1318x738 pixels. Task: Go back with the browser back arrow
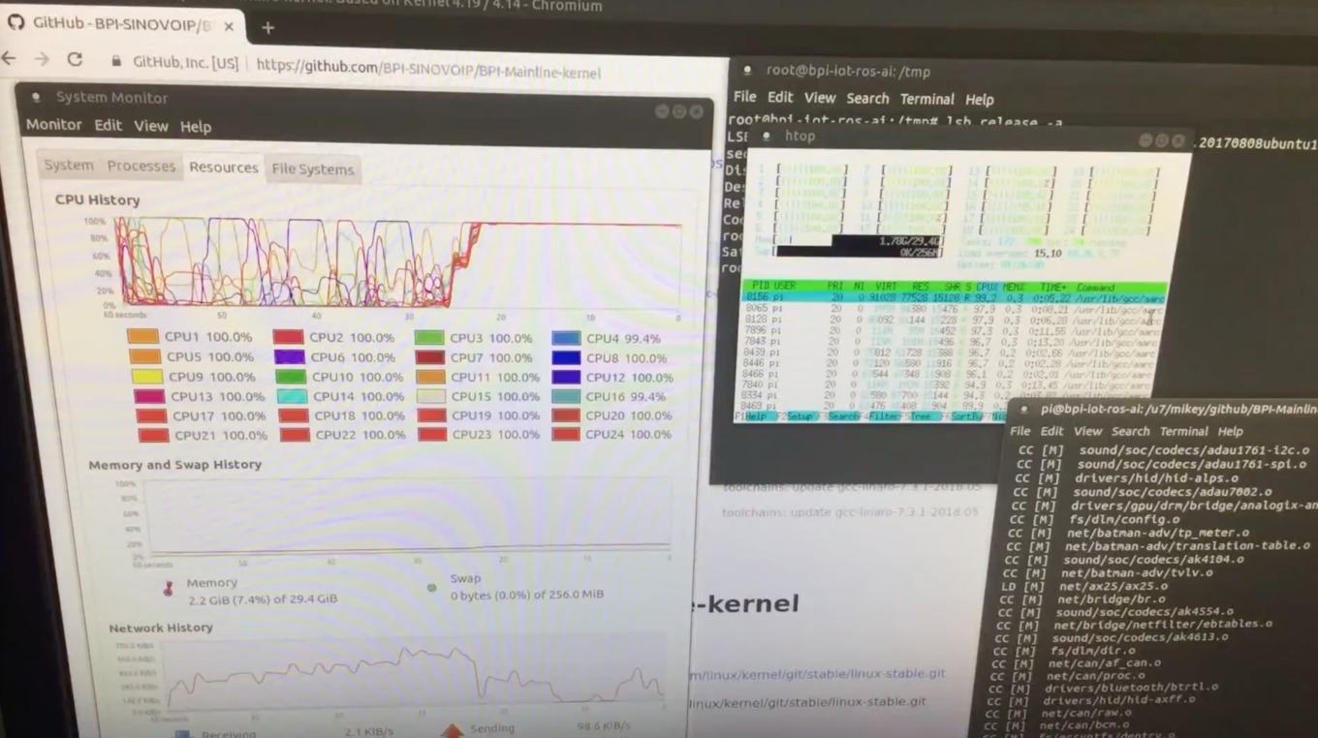point(10,59)
